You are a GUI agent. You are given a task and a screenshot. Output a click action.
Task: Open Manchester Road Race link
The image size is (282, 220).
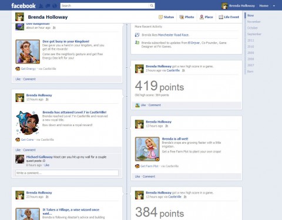tap(173, 35)
